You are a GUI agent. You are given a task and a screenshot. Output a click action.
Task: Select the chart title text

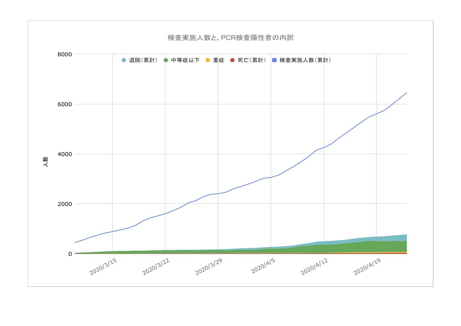click(x=230, y=38)
